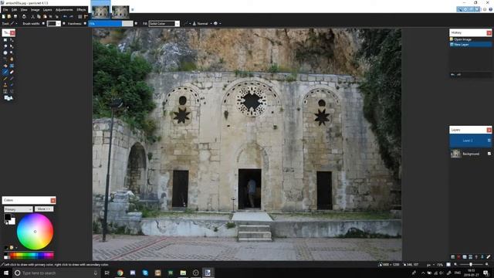Viewport: 494px width, 278px height.
Task: Select the Paint Bucket tool
Action: [5, 66]
